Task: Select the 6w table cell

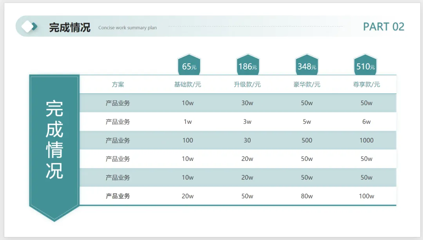Action: click(366, 122)
